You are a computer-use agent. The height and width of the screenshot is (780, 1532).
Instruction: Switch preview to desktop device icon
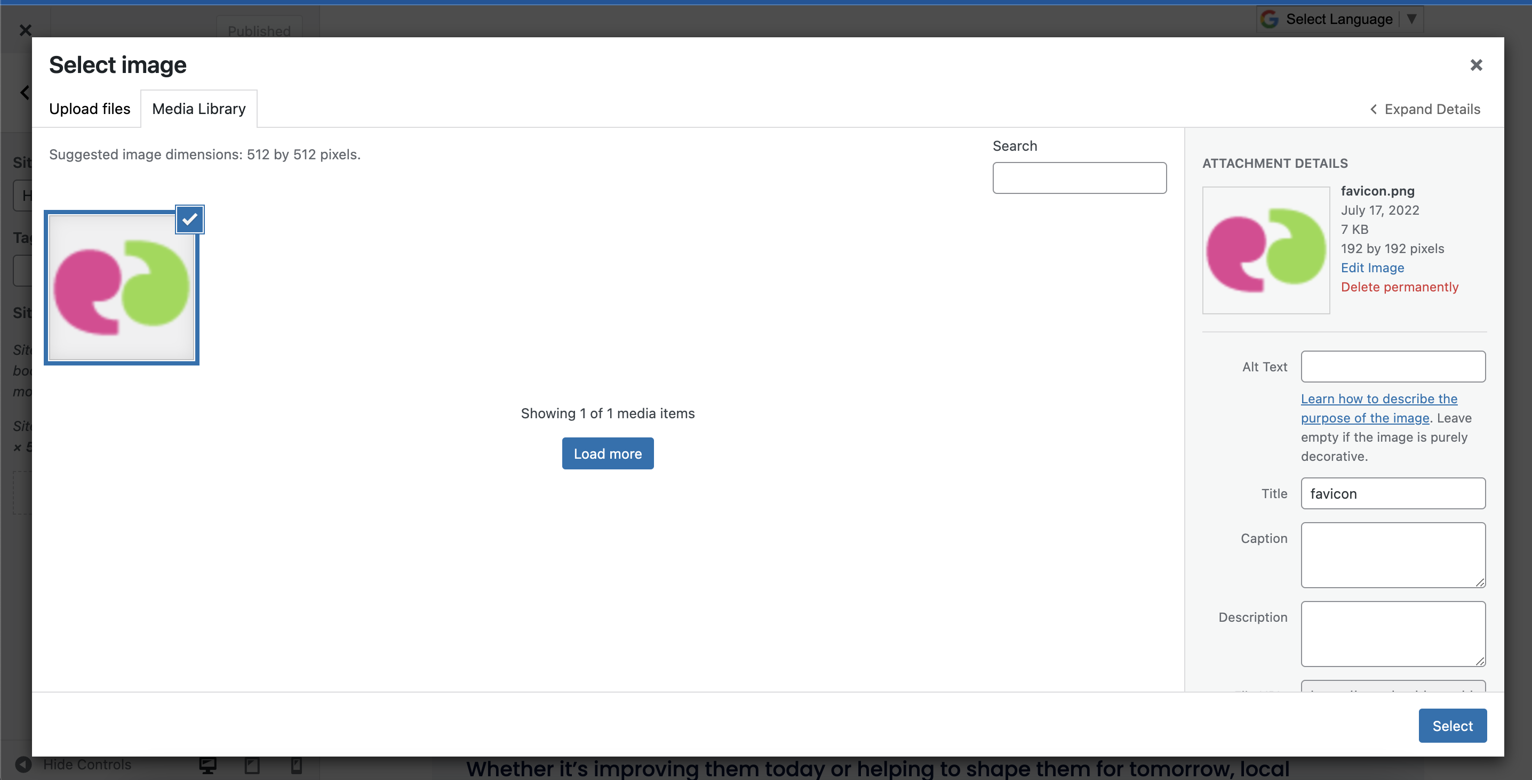point(208,765)
